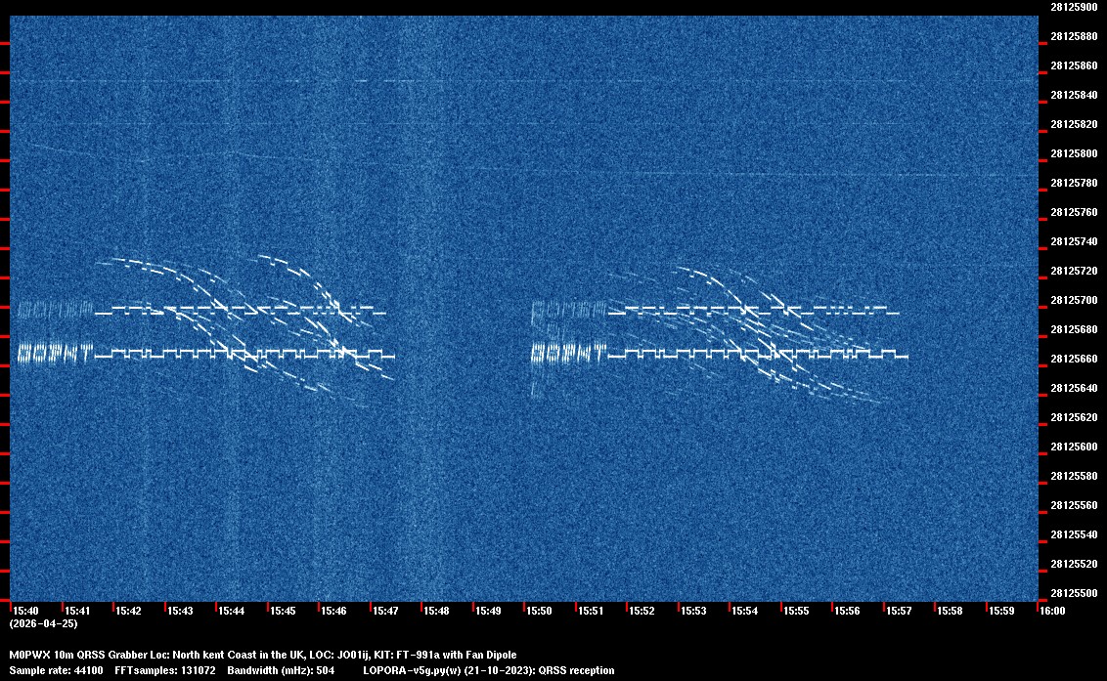Select the 16:00 time marker
Viewport: 1107px width, 681px height.
[1051, 611]
